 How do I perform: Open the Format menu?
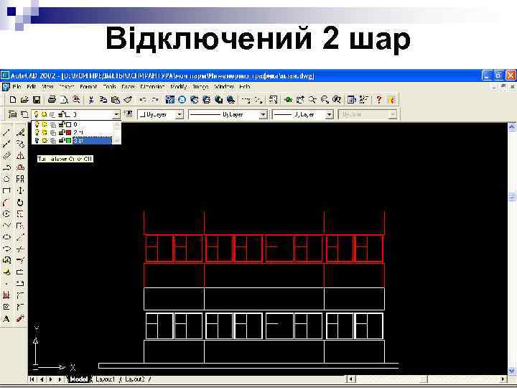coord(88,86)
